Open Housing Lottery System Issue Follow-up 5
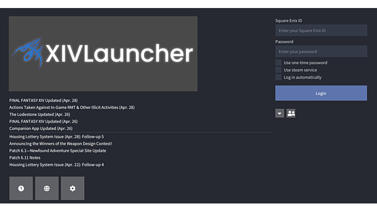377x212 pixels. pyautogui.click(x=57, y=136)
